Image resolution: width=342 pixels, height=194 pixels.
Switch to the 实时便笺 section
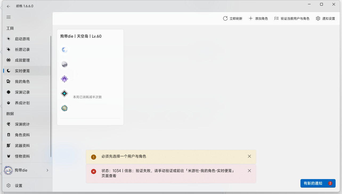pyautogui.click(x=23, y=71)
